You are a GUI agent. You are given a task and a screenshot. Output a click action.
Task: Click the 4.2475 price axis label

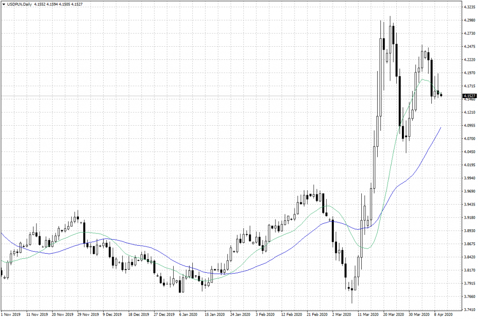[x=469, y=47]
